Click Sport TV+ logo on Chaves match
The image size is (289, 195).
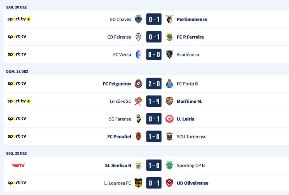[19, 19]
